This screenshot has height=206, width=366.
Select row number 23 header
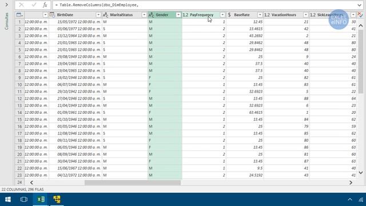pos(19,175)
